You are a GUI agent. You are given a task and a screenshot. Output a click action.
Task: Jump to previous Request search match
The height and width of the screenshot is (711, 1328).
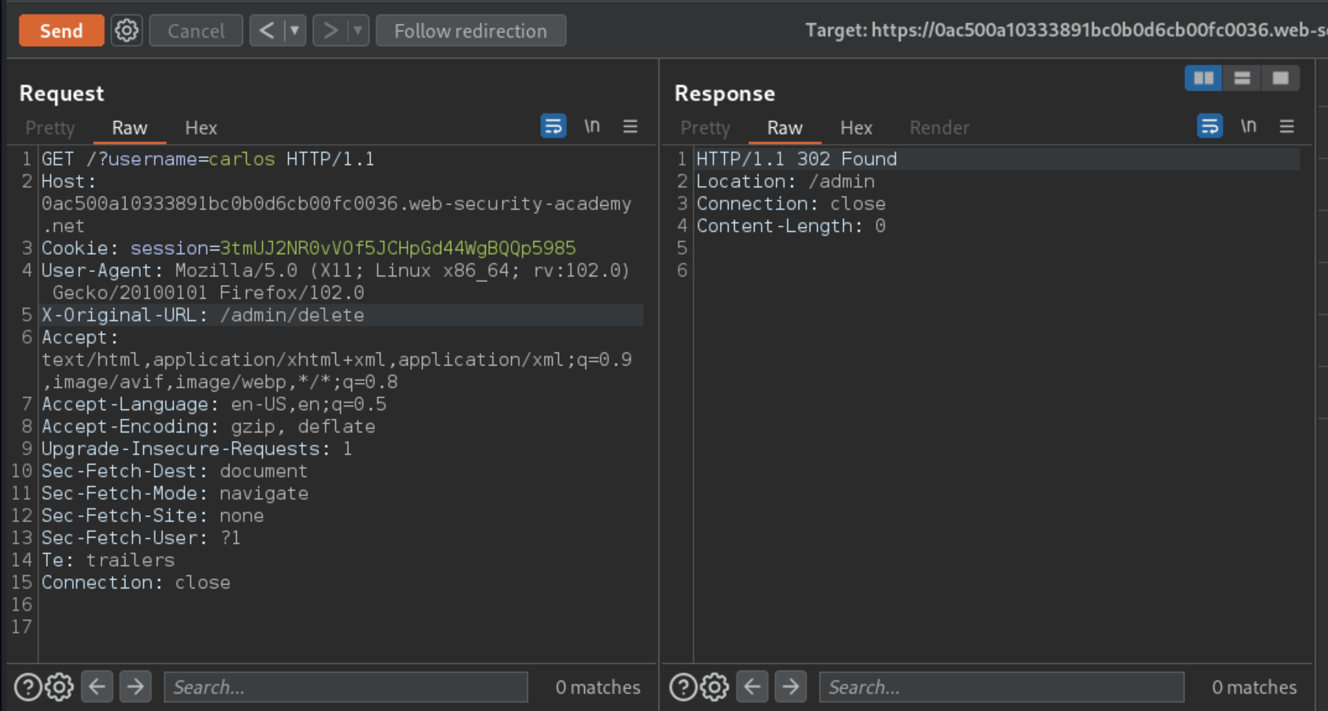coord(97,687)
